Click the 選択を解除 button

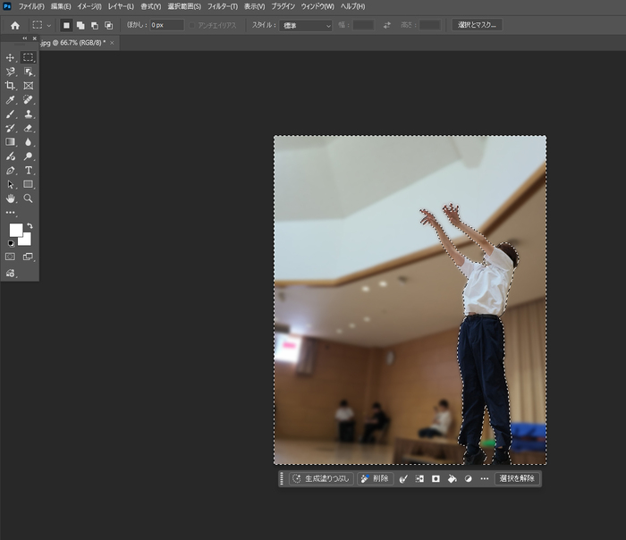click(x=517, y=478)
